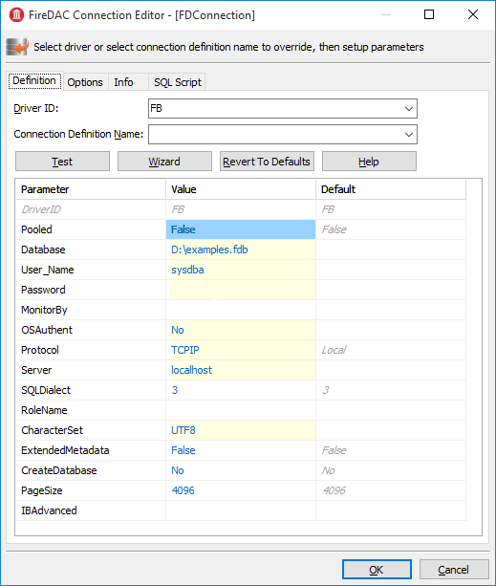
Task: Select the Pooled parameter row label
Action: coord(36,229)
